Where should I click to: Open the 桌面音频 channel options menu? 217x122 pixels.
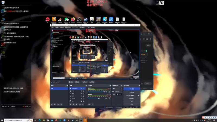[109, 98]
